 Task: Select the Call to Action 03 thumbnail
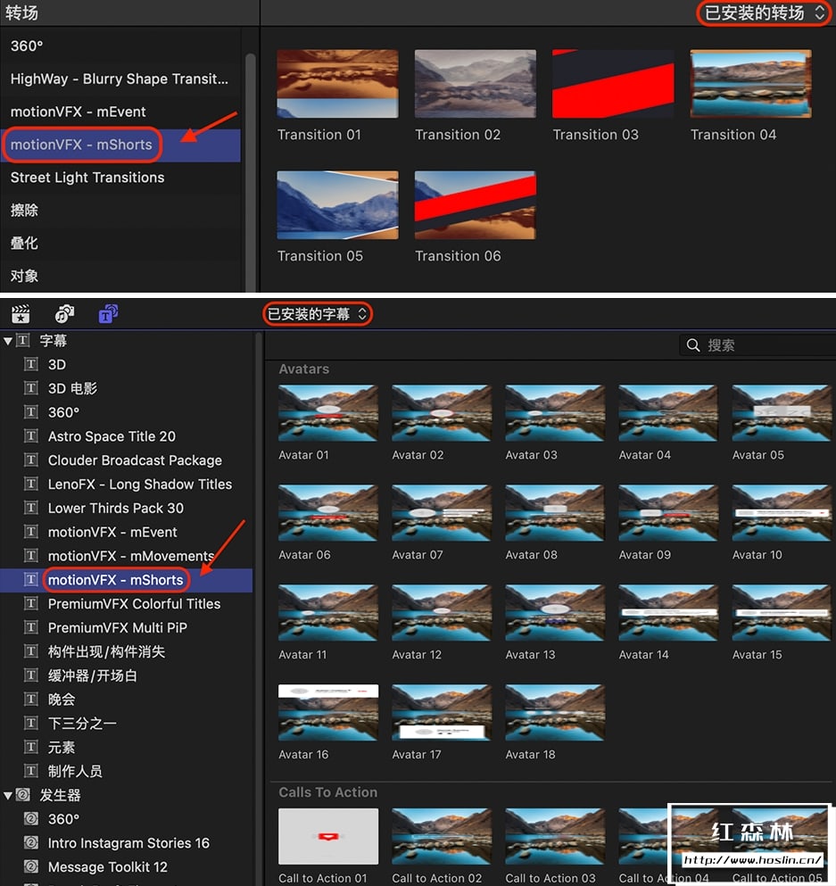555,836
